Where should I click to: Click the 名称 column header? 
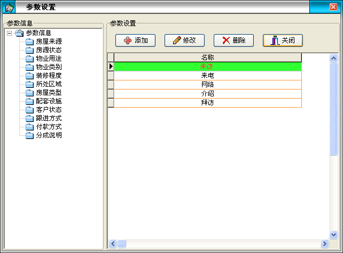pos(207,58)
